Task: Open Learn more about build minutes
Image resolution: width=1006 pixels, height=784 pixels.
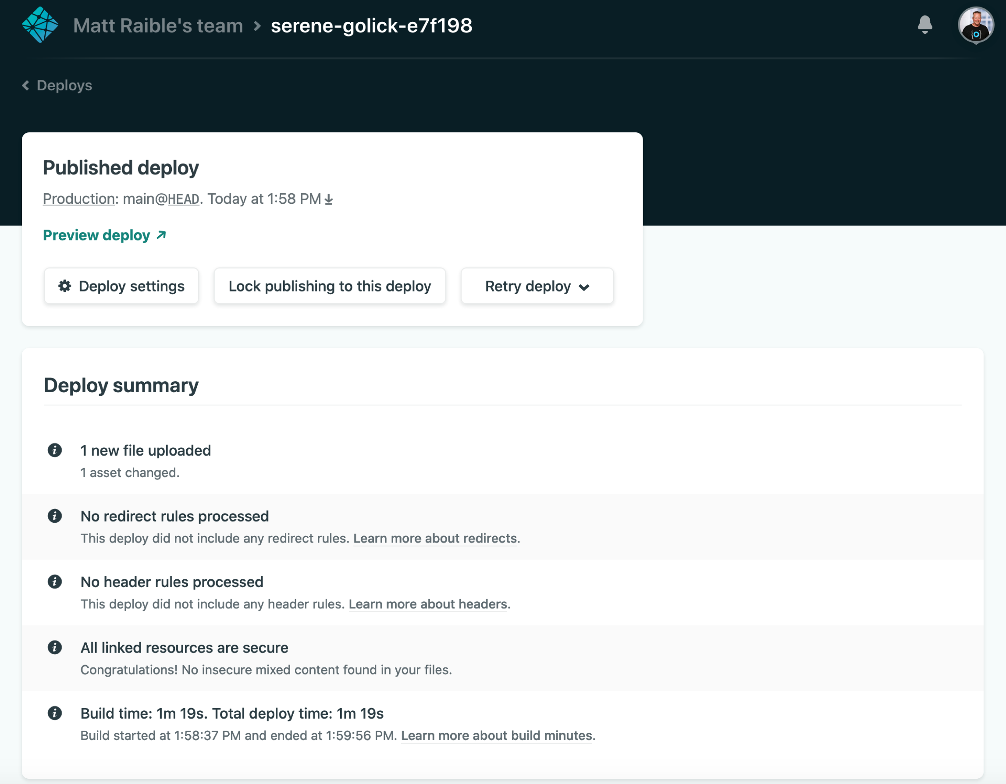Action: click(496, 736)
